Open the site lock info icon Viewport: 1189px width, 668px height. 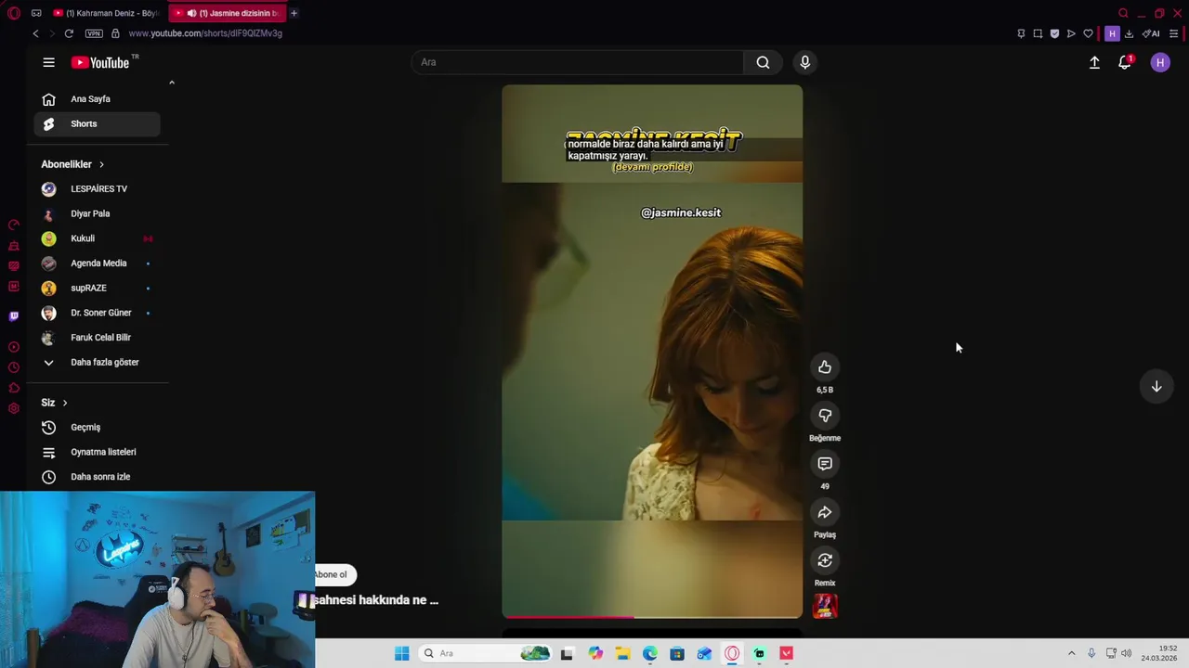point(115,33)
